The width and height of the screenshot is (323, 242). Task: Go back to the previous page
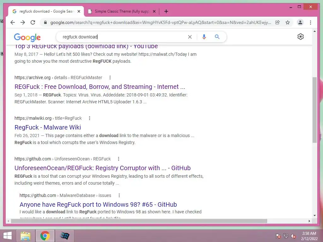pyautogui.click(x=13, y=22)
